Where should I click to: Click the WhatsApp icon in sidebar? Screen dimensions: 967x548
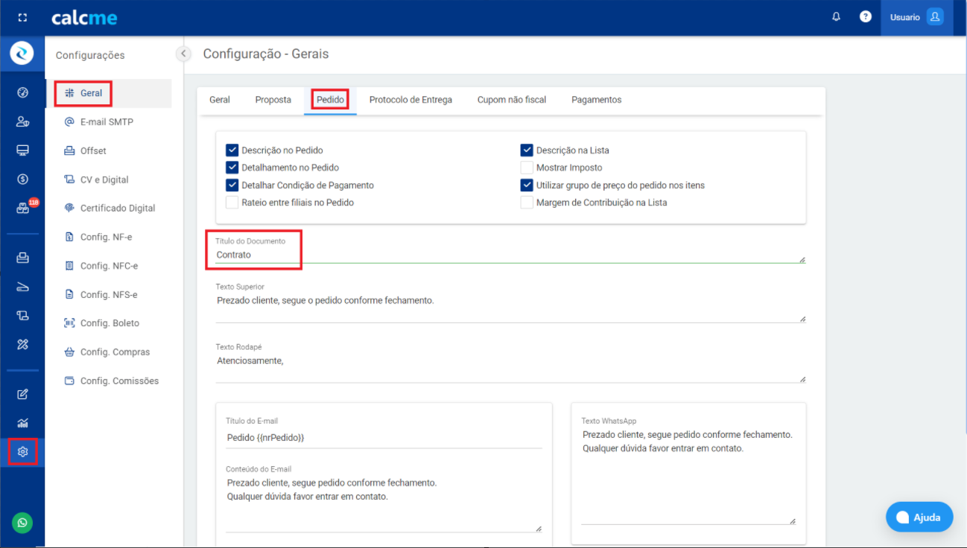click(x=22, y=523)
